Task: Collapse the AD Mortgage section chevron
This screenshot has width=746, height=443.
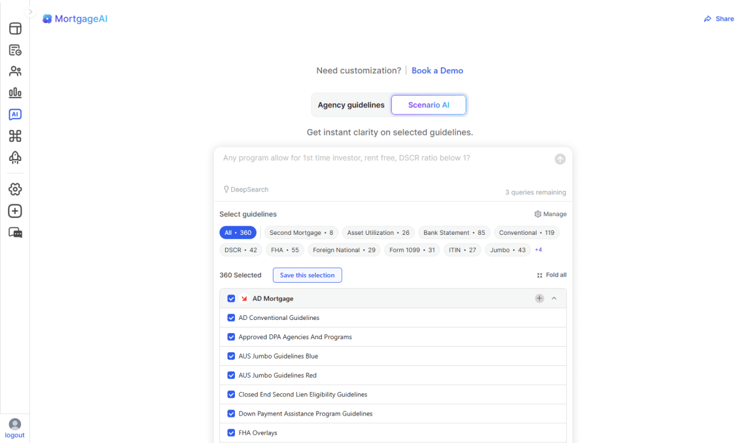Action: point(554,298)
